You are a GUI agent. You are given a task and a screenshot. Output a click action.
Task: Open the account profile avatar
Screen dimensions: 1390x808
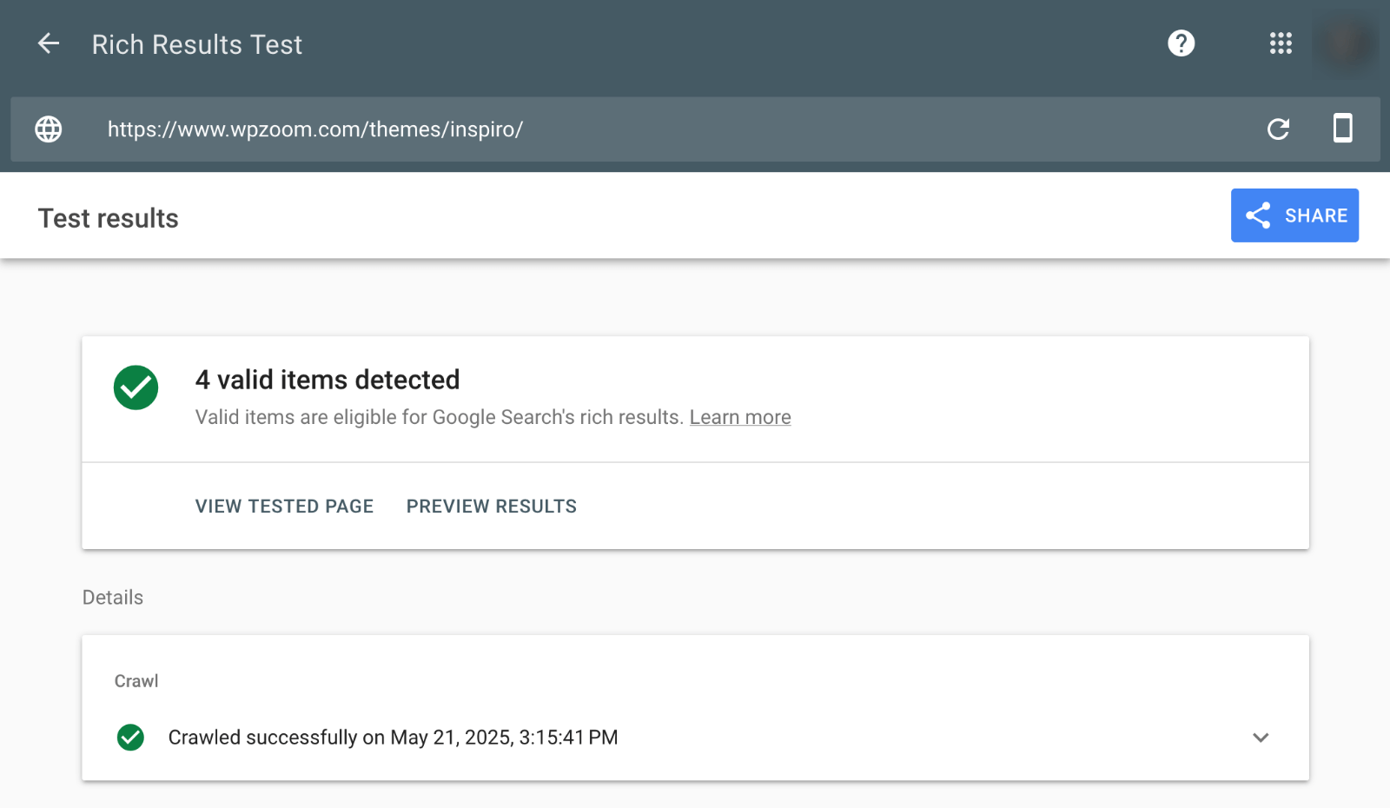[1346, 43]
